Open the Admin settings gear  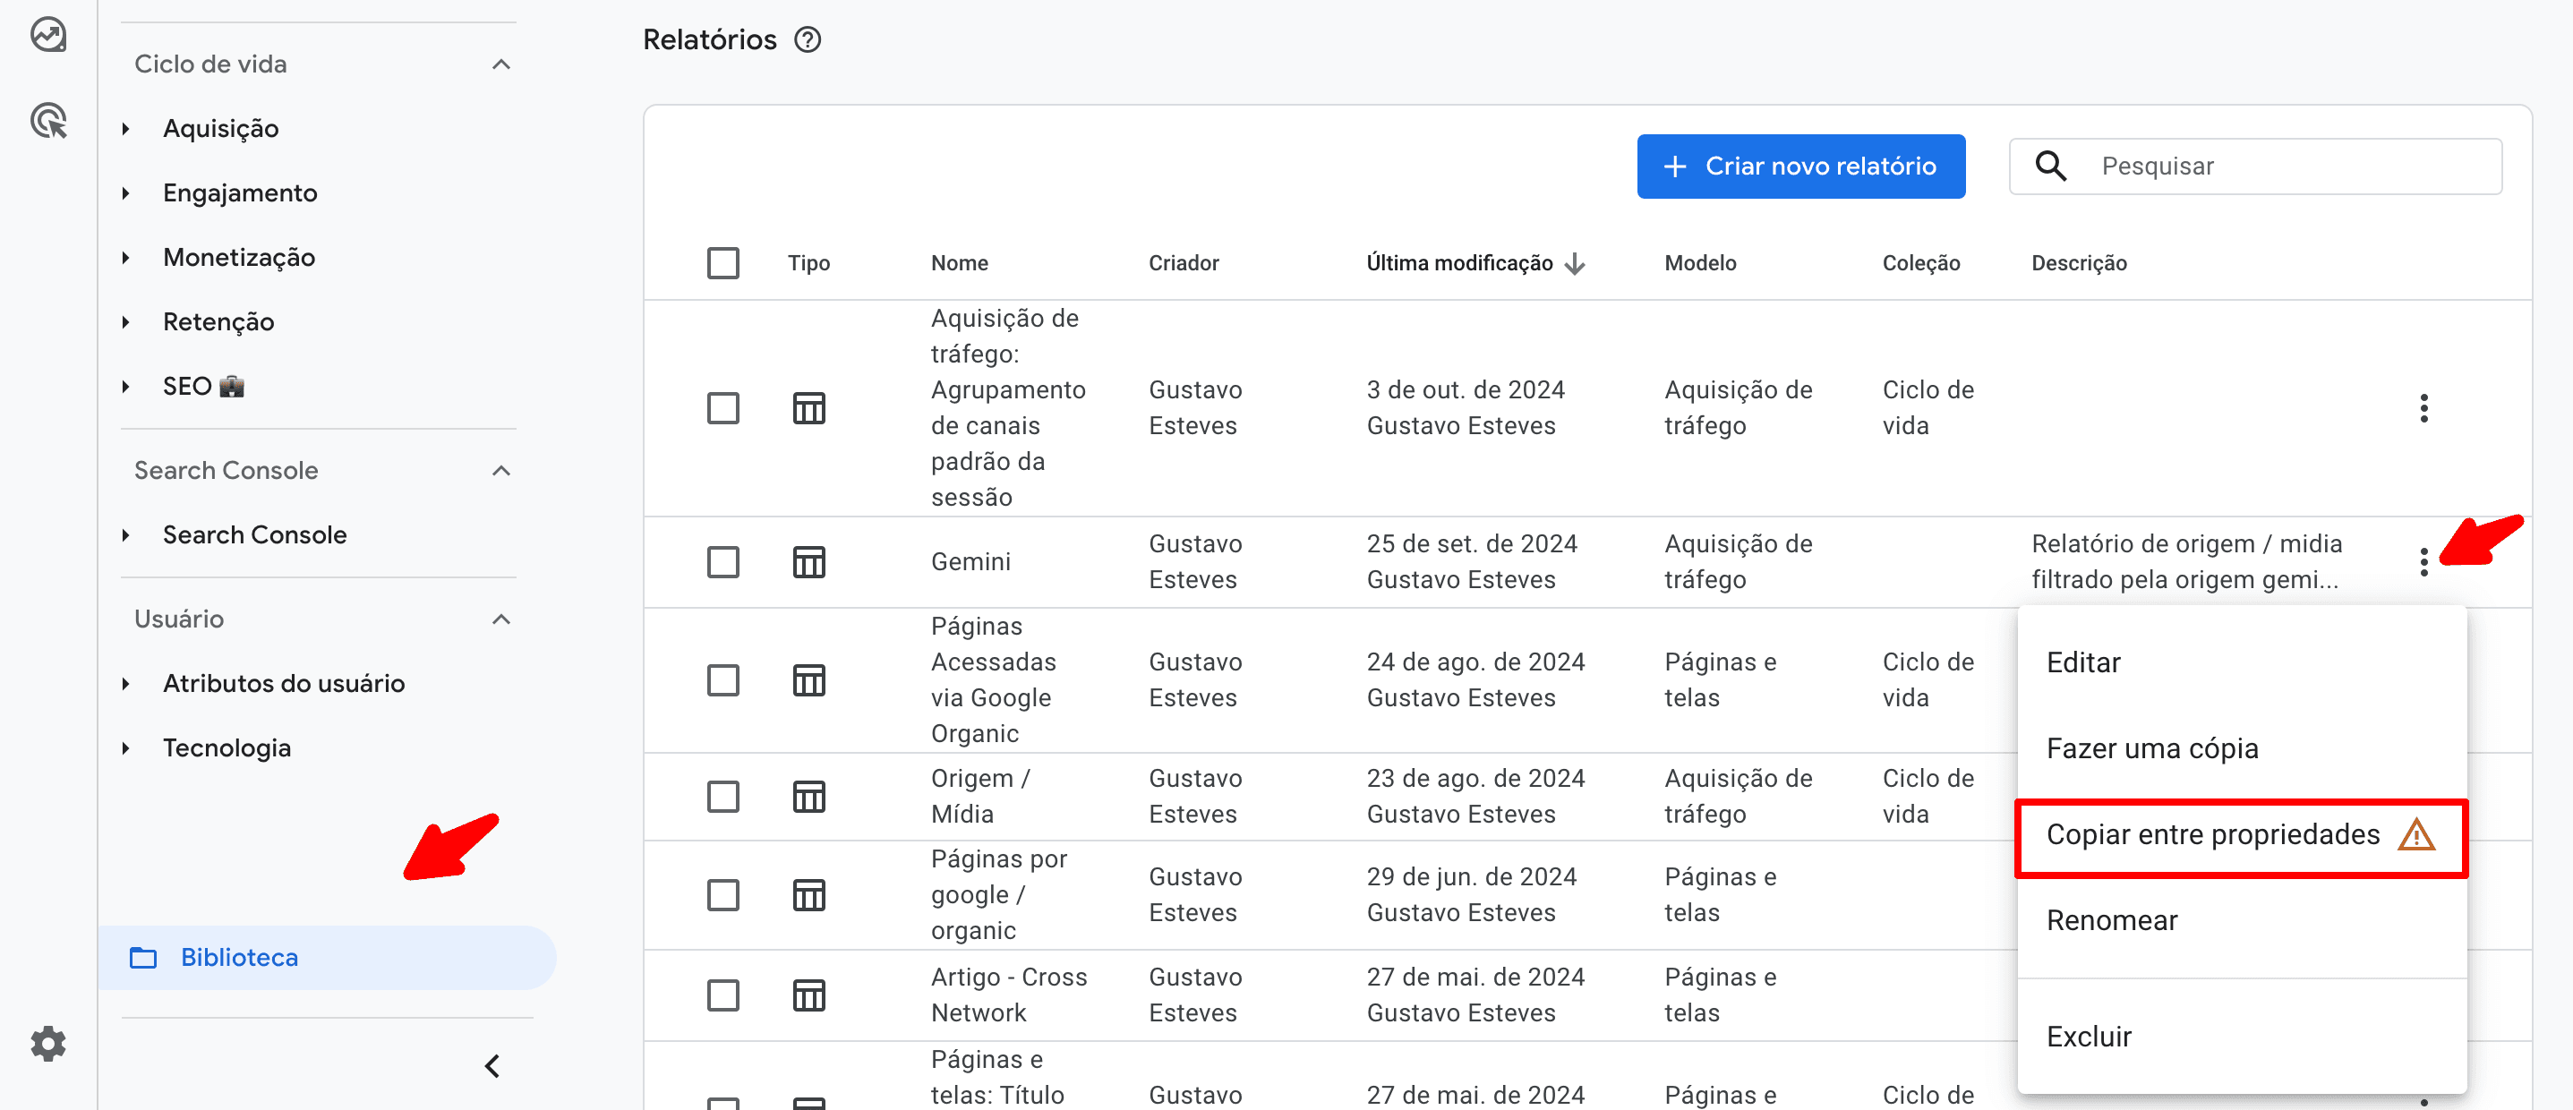[47, 1043]
